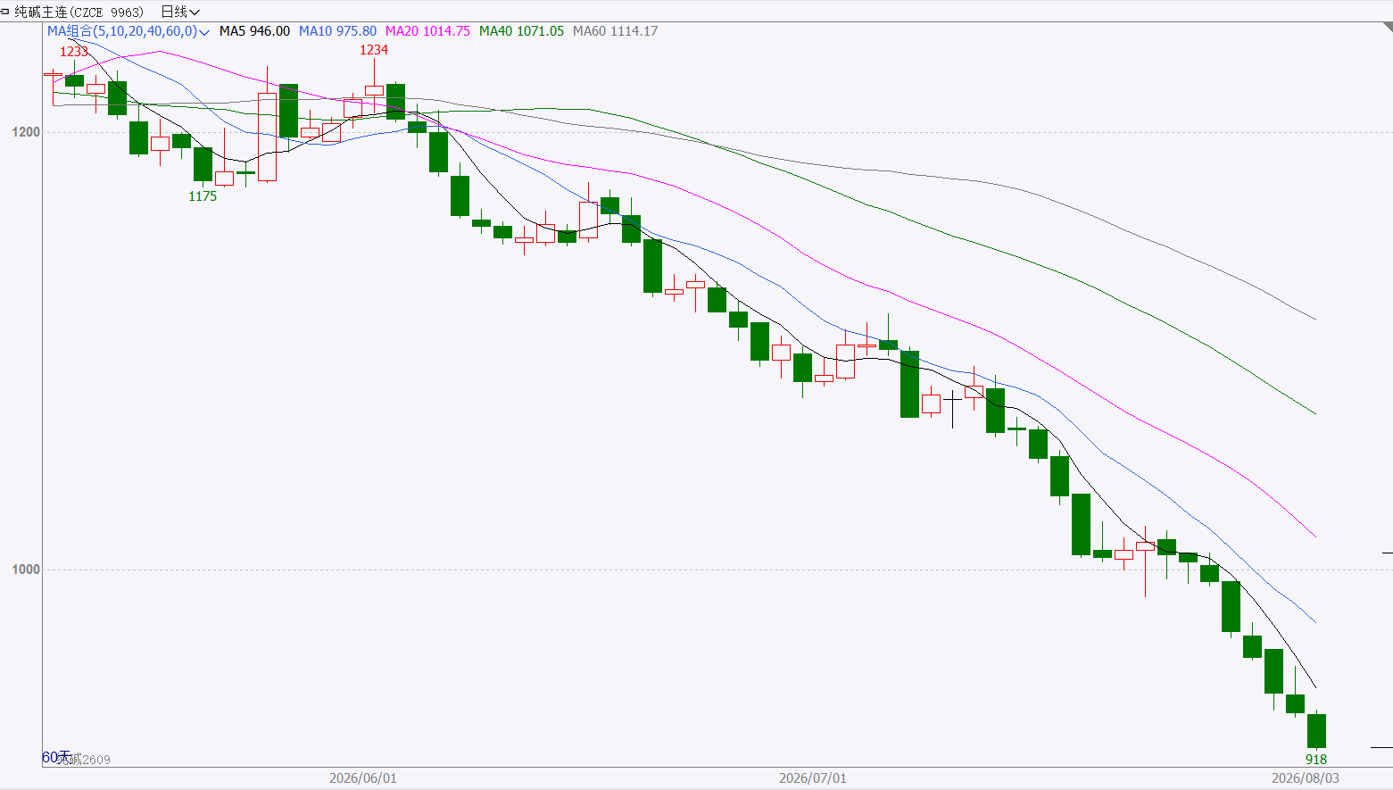1393x790 pixels.
Task: Select the final candlestick above the 918 label
Action: click(1316, 730)
